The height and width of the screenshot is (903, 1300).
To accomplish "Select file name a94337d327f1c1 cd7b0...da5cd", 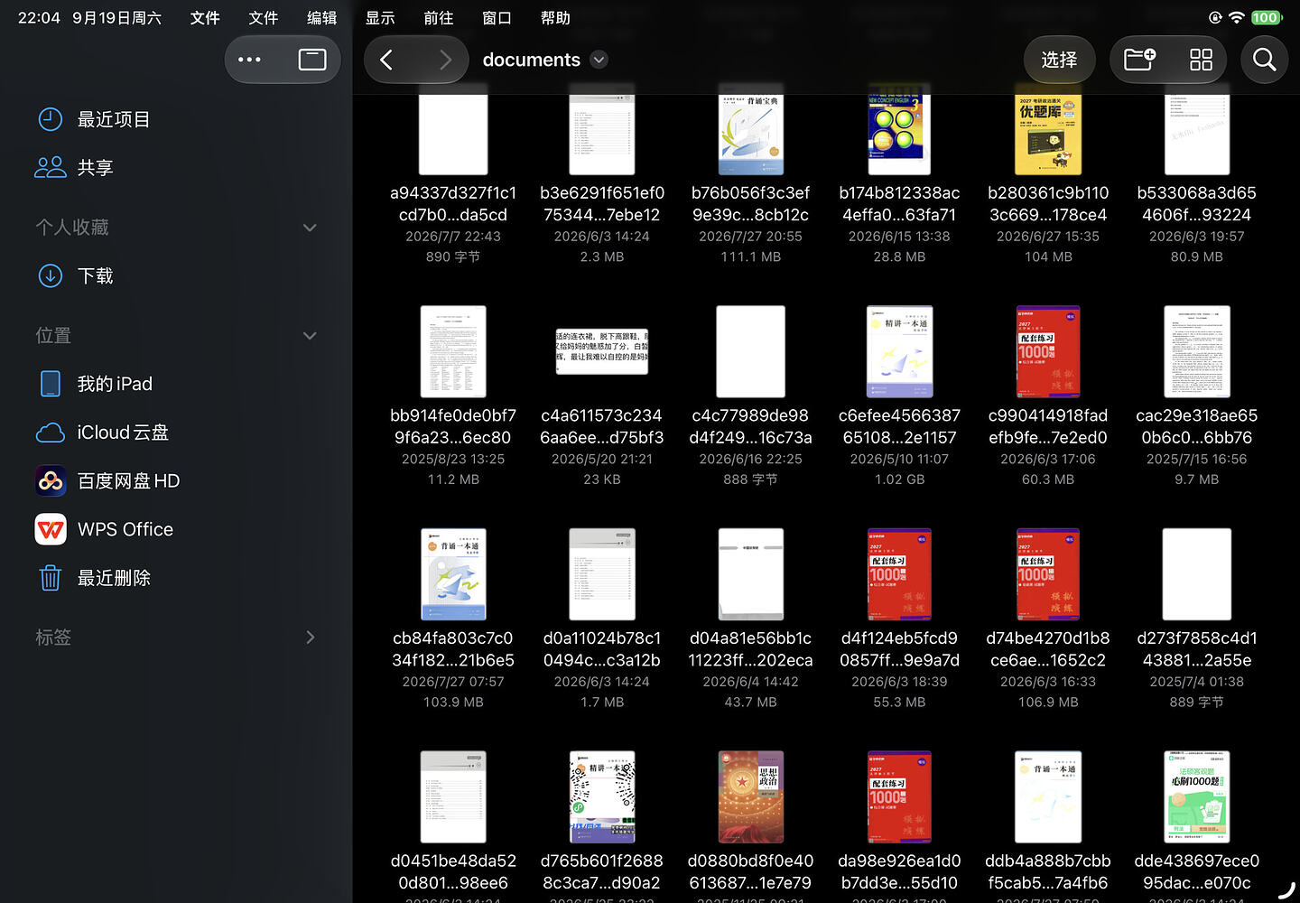I will (x=453, y=204).
